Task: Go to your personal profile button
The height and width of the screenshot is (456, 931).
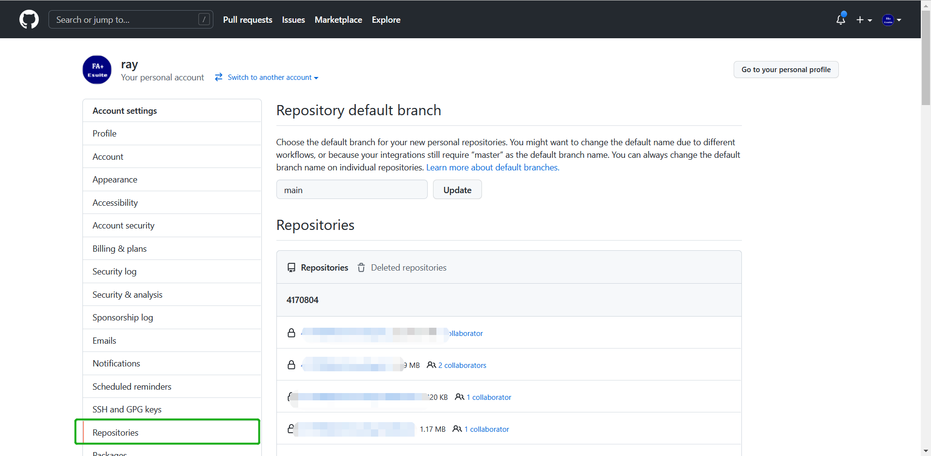Action: 786,70
